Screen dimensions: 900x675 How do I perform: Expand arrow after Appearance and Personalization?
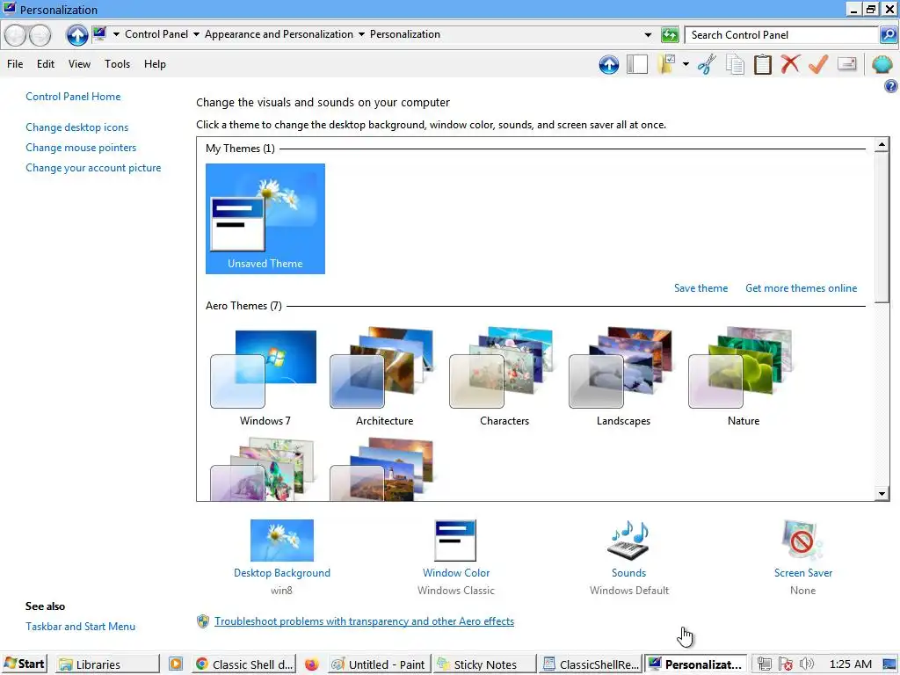coord(361,34)
